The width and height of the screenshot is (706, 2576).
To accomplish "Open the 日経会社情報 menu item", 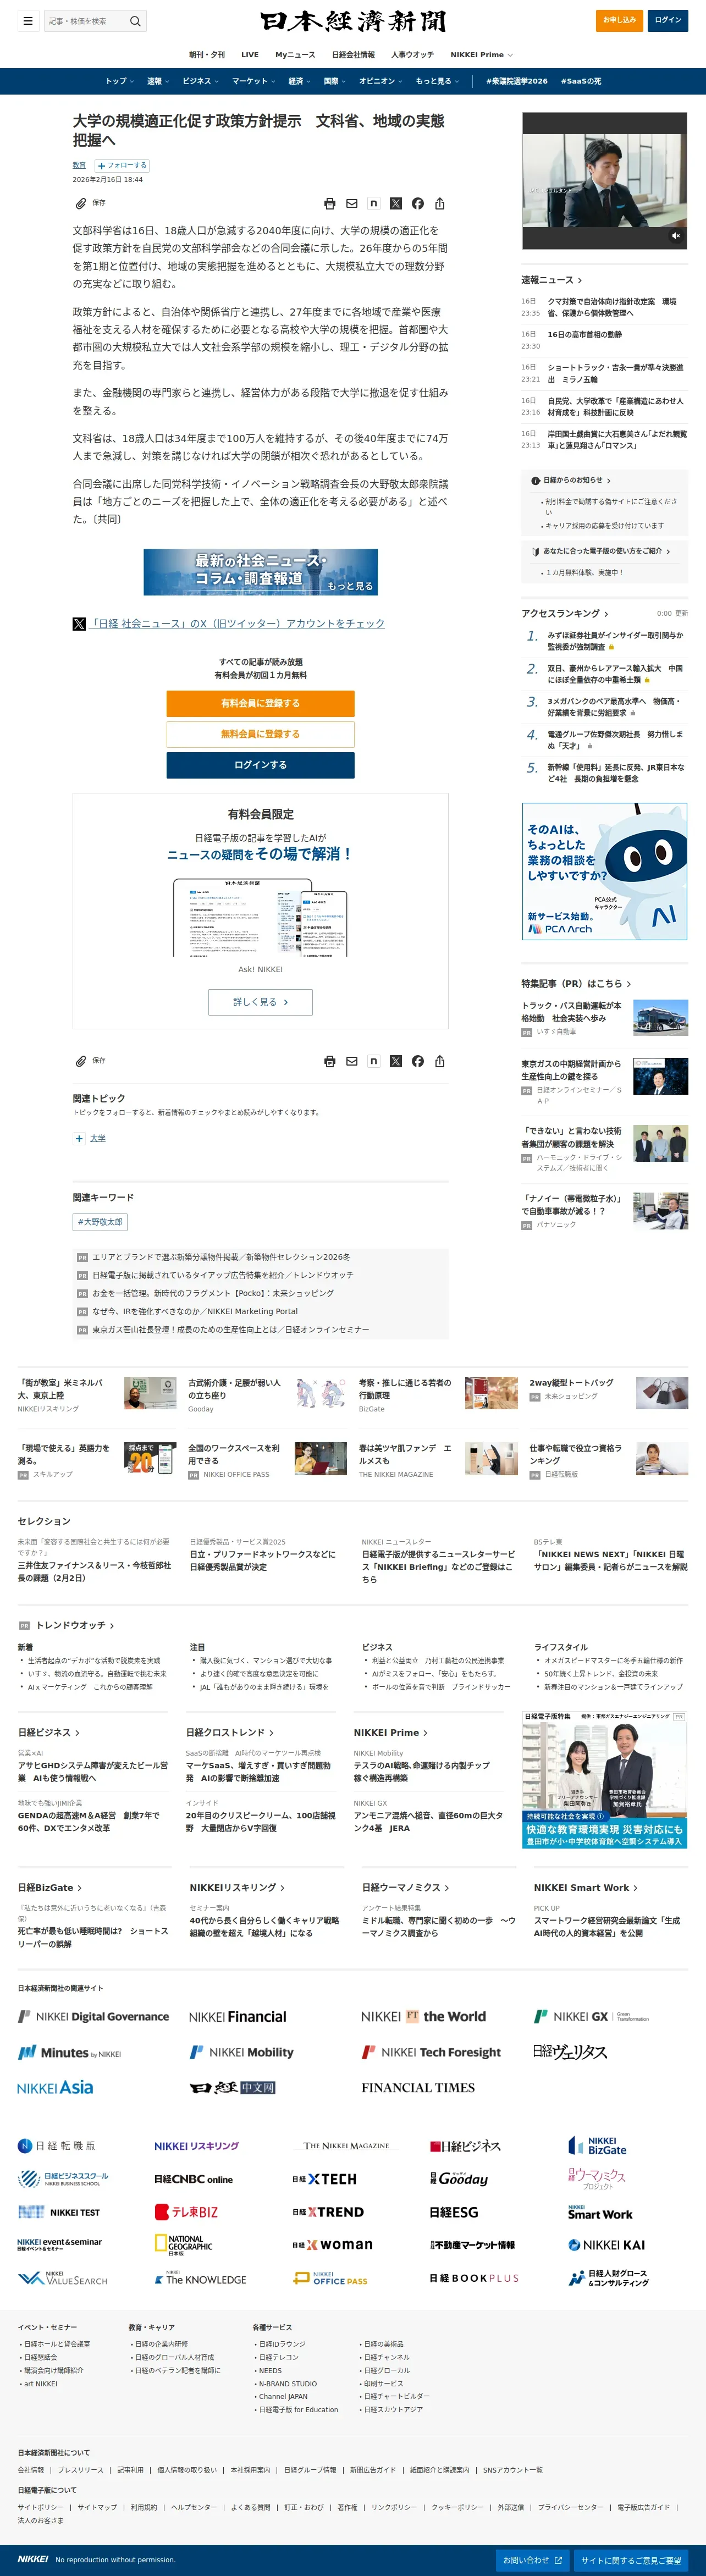I will point(353,55).
